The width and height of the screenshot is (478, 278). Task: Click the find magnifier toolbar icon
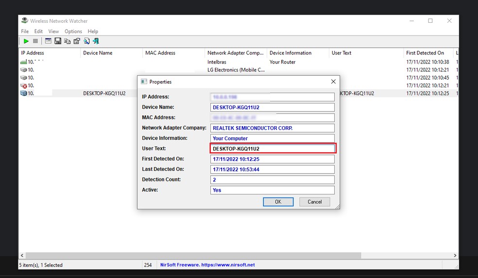86,41
